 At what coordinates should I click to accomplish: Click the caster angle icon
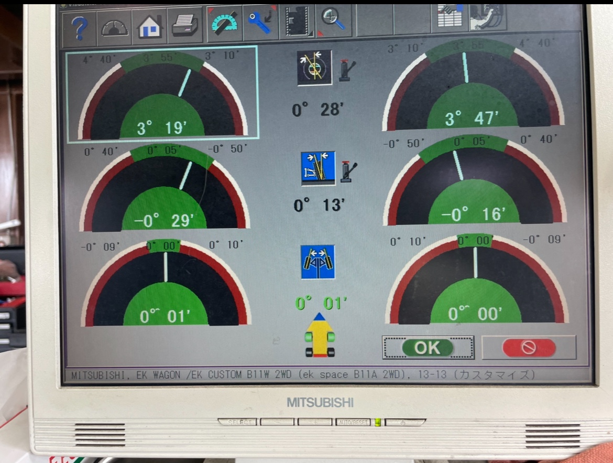314,67
